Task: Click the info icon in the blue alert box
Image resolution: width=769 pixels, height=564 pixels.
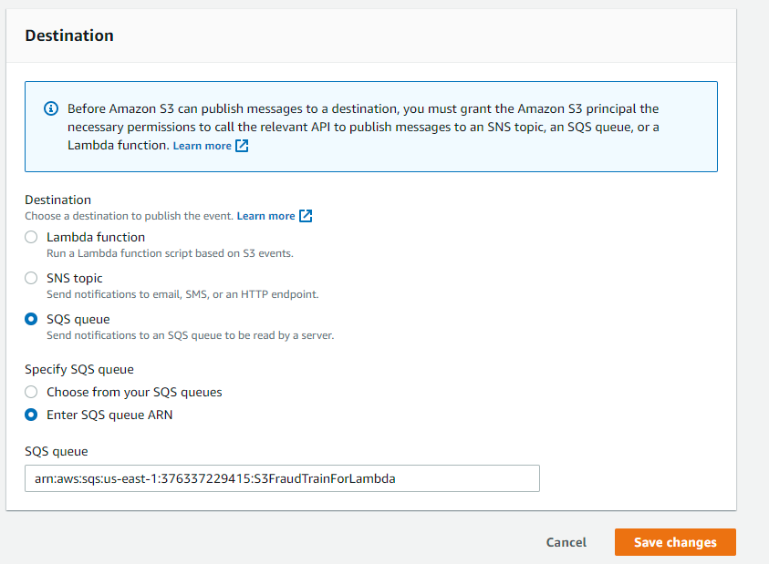Action: [x=51, y=109]
